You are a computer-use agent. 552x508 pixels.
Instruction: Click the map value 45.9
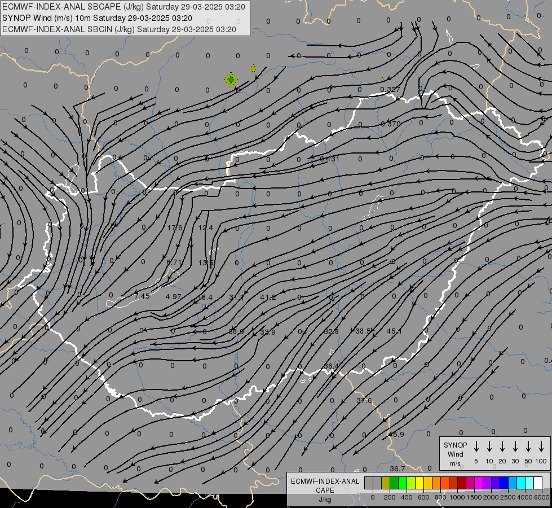pyautogui.click(x=396, y=435)
